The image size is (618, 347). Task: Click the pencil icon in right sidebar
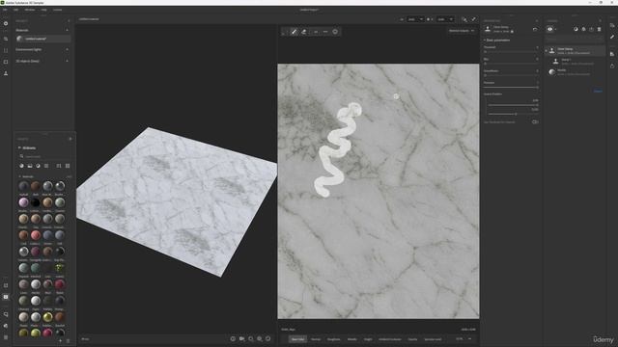[612, 37]
